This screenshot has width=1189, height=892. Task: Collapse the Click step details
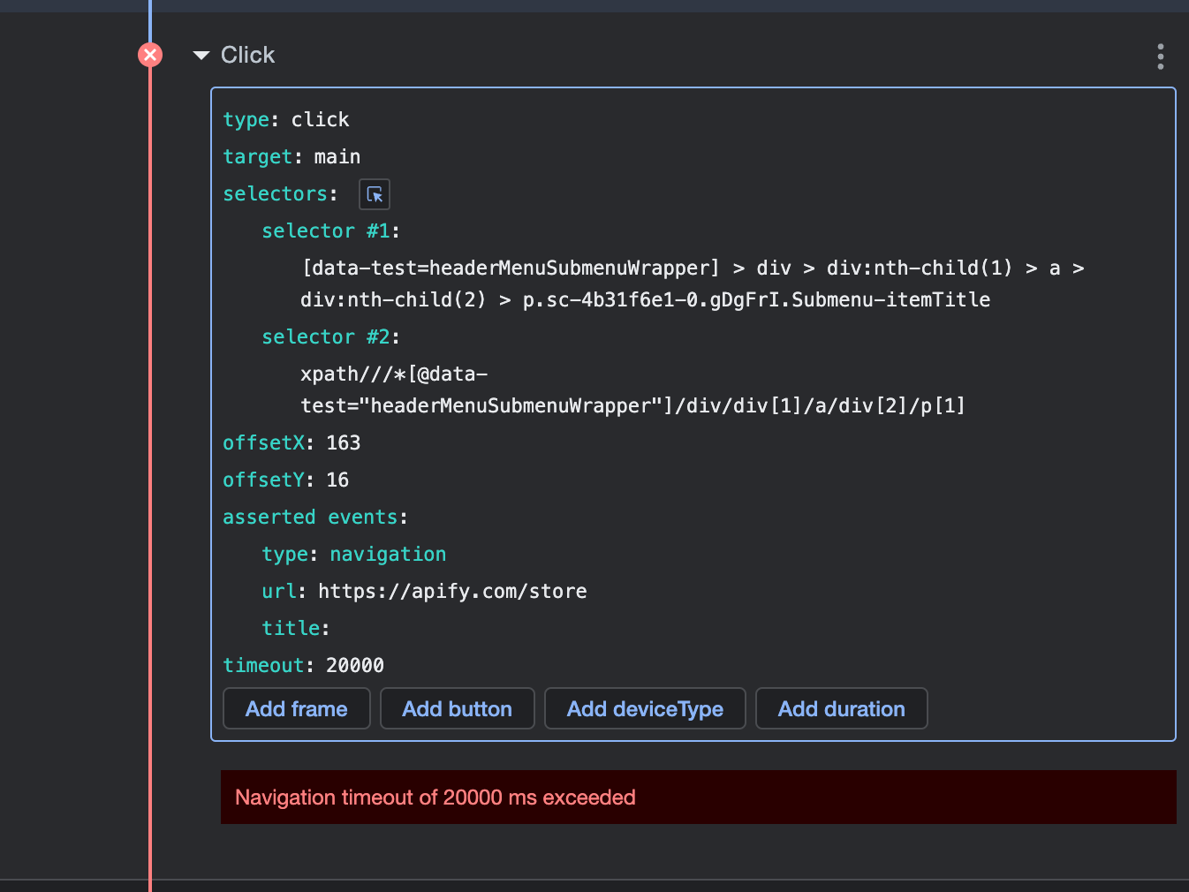click(201, 56)
